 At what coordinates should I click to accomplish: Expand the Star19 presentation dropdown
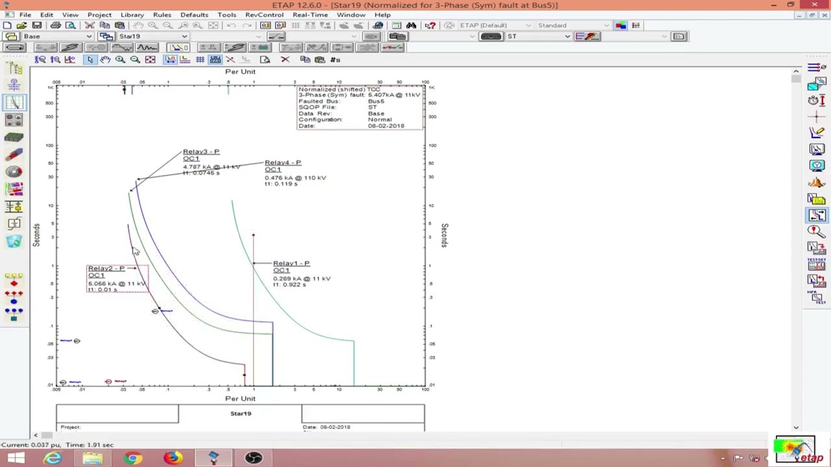[x=185, y=36]
